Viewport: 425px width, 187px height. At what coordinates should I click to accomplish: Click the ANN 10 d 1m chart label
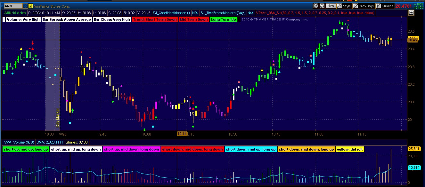pyautogui.click(x=15, y=13)
